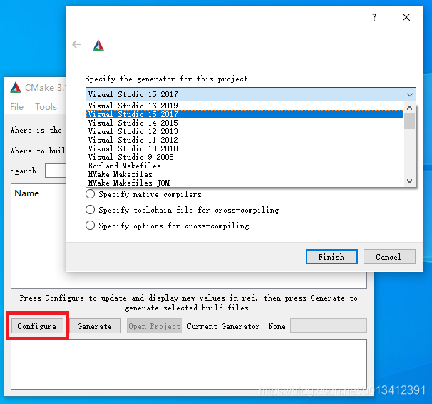Image resolution: width=432 pixels, height=404 pixels.
Task: Click the CMake logo in the dialog header
Action: [x=98, y=45]
